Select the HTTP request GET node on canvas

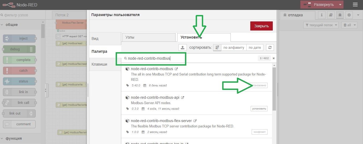coord(71,36)
